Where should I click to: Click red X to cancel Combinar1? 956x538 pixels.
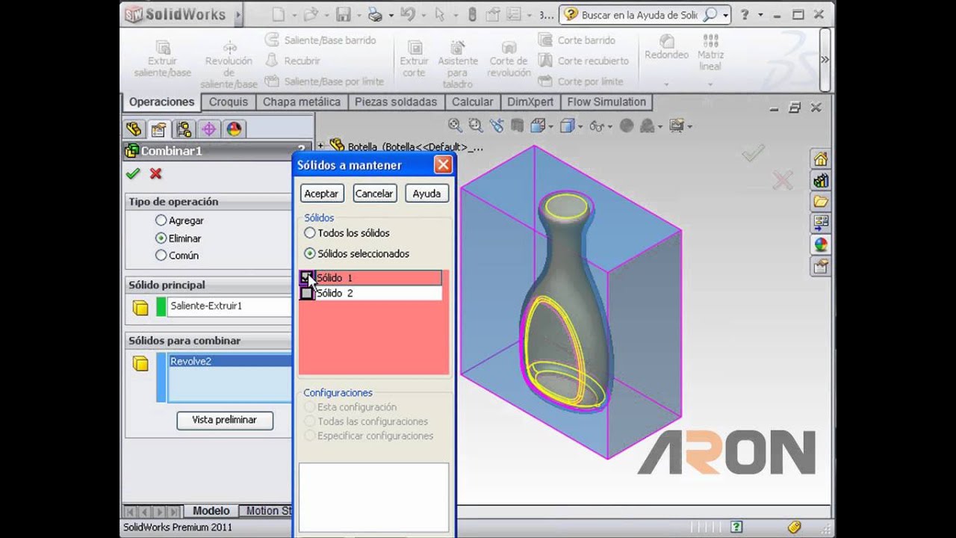pyautogui.click(x=155, y=173)
